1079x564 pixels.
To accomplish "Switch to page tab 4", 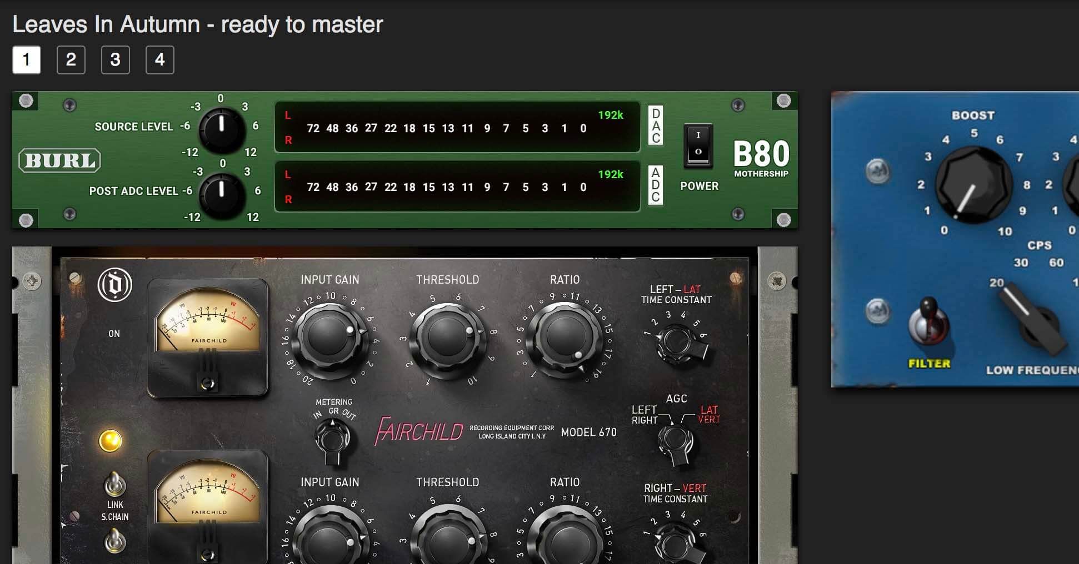I will [160, 60].
